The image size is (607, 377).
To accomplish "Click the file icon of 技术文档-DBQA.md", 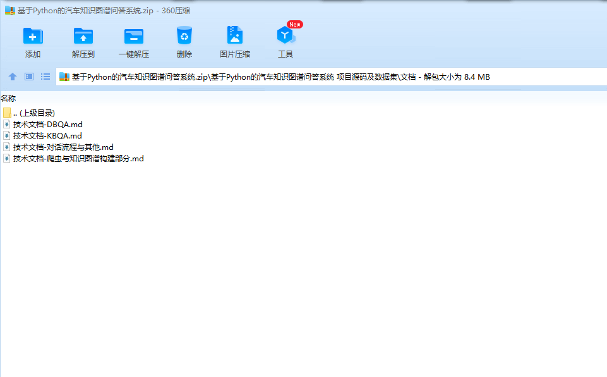I will tap(6, 125).
